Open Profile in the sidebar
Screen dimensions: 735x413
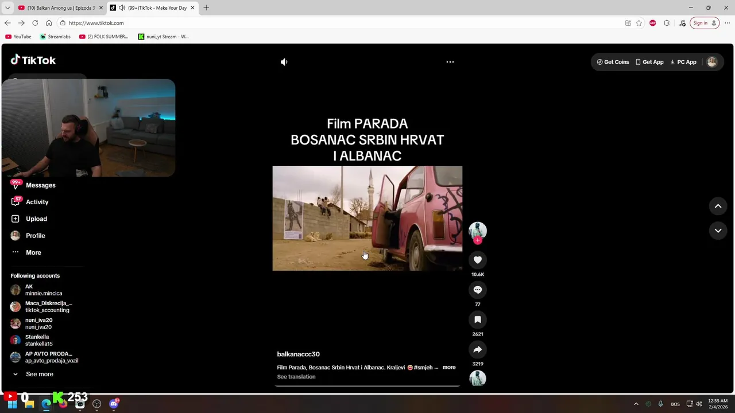(35, 236)
